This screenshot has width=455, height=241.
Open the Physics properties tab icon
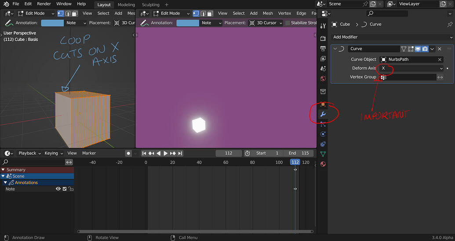[x=323, y=134]
